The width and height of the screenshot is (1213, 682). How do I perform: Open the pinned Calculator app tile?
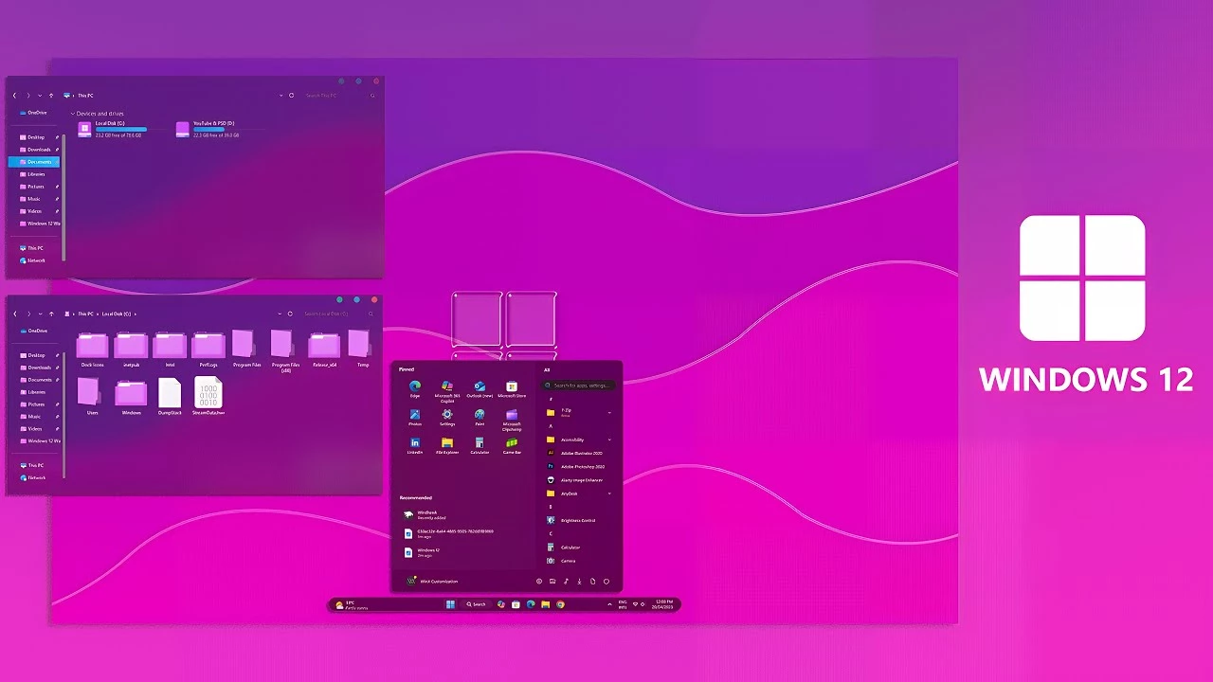coord(480,445)
